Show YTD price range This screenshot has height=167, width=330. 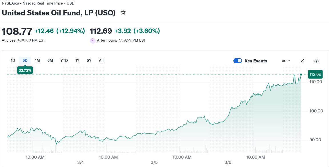[64, 60]
